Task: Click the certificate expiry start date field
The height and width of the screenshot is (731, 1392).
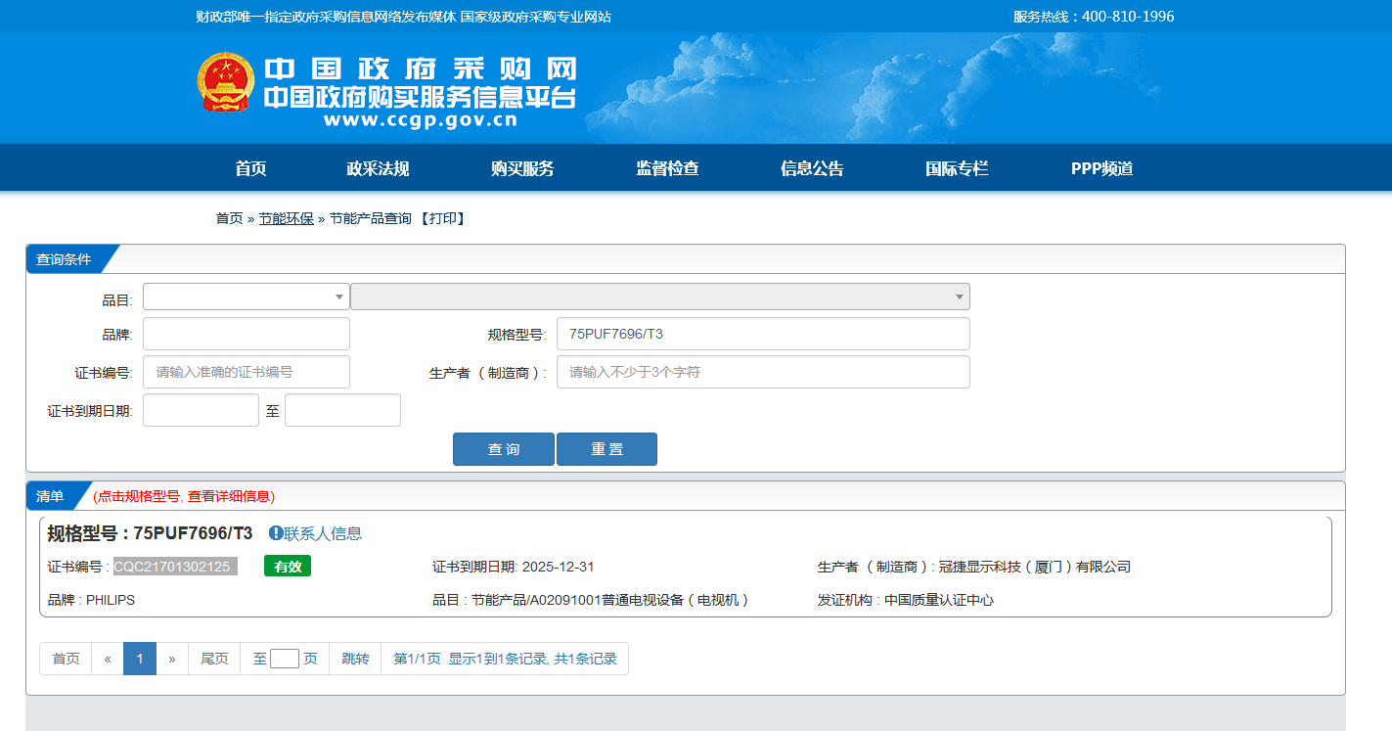Action: click(201, 410)
